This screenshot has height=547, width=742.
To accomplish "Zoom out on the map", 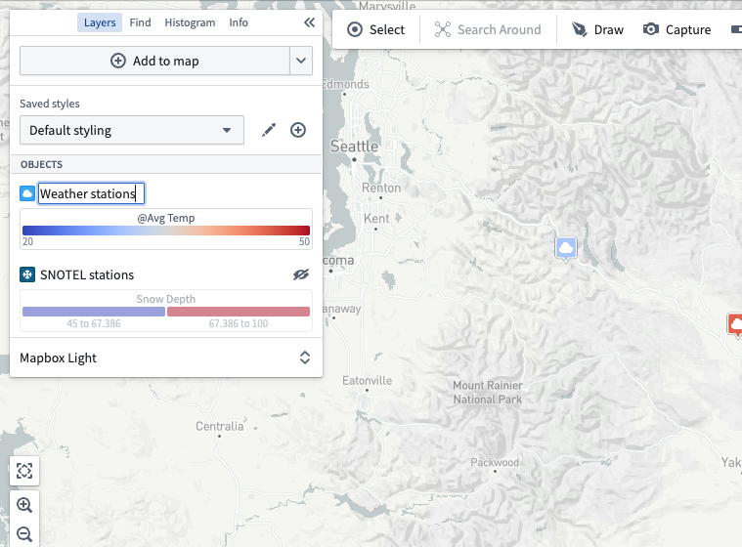I will [24, 534].
